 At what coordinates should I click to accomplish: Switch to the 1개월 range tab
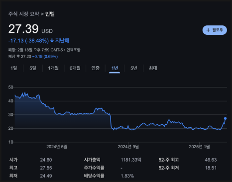pos(53,68)
